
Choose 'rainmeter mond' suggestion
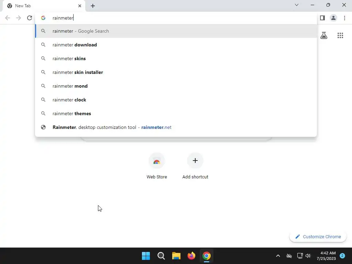[176, 86]
